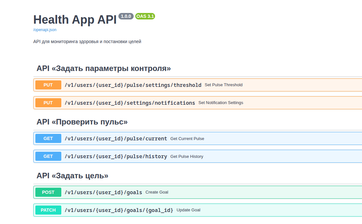Expand the /goals/{goal_id} endpoint path

(x=119, y=210)
